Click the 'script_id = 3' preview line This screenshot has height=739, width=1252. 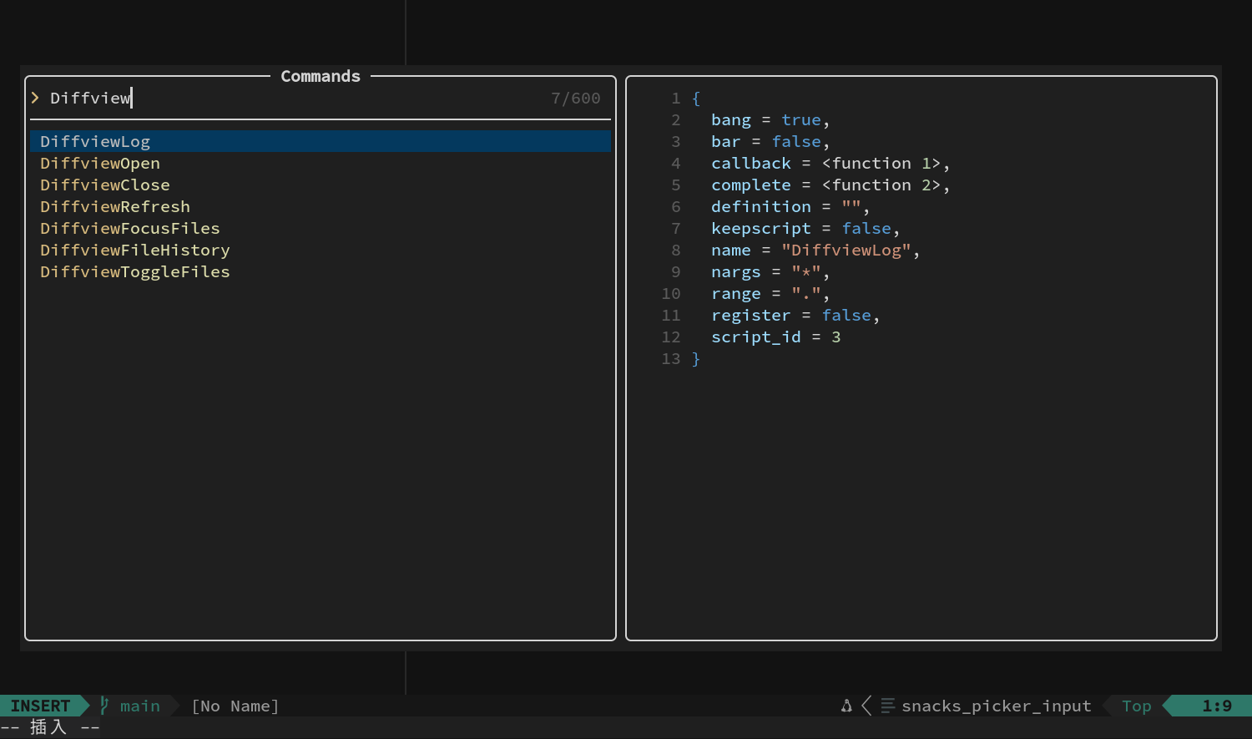pyautogui.click(x=775, y=337)
